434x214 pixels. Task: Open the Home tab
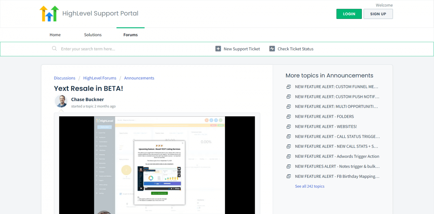tap(55, 35)
